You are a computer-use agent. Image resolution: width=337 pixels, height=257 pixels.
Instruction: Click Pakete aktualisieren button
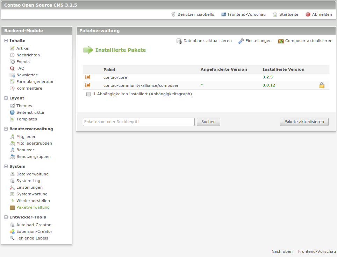304,122
